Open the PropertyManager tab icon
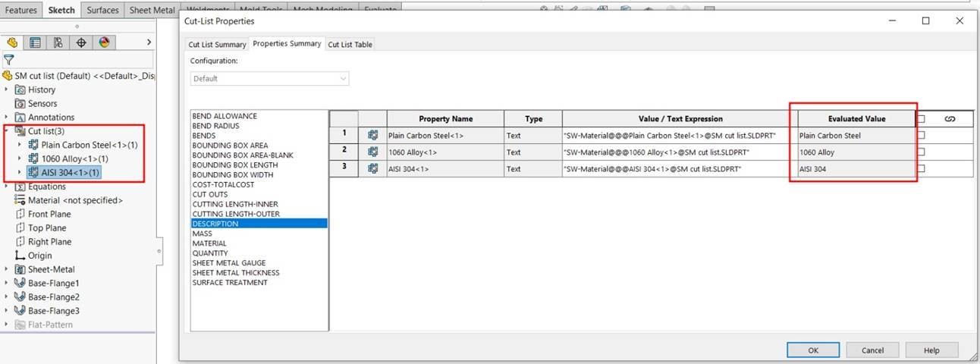980x364 pixels. click(x=35, y=42)
